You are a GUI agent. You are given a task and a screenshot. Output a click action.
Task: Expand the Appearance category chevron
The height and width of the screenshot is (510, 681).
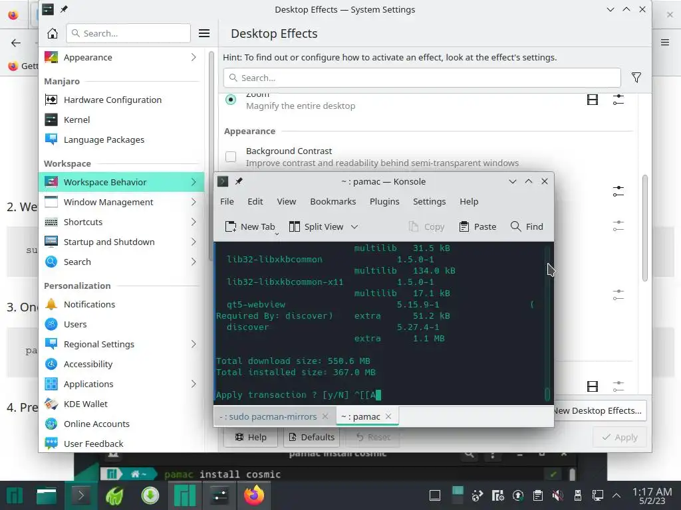click(194, 57)
